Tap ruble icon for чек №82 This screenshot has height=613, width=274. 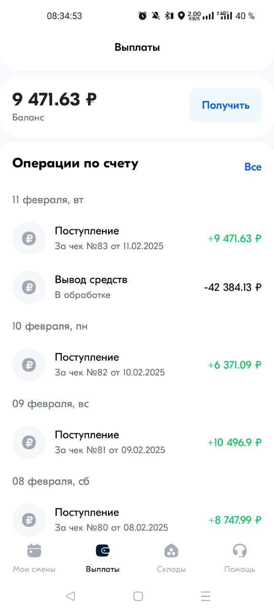pyautogui.click(x=29, y=365)
